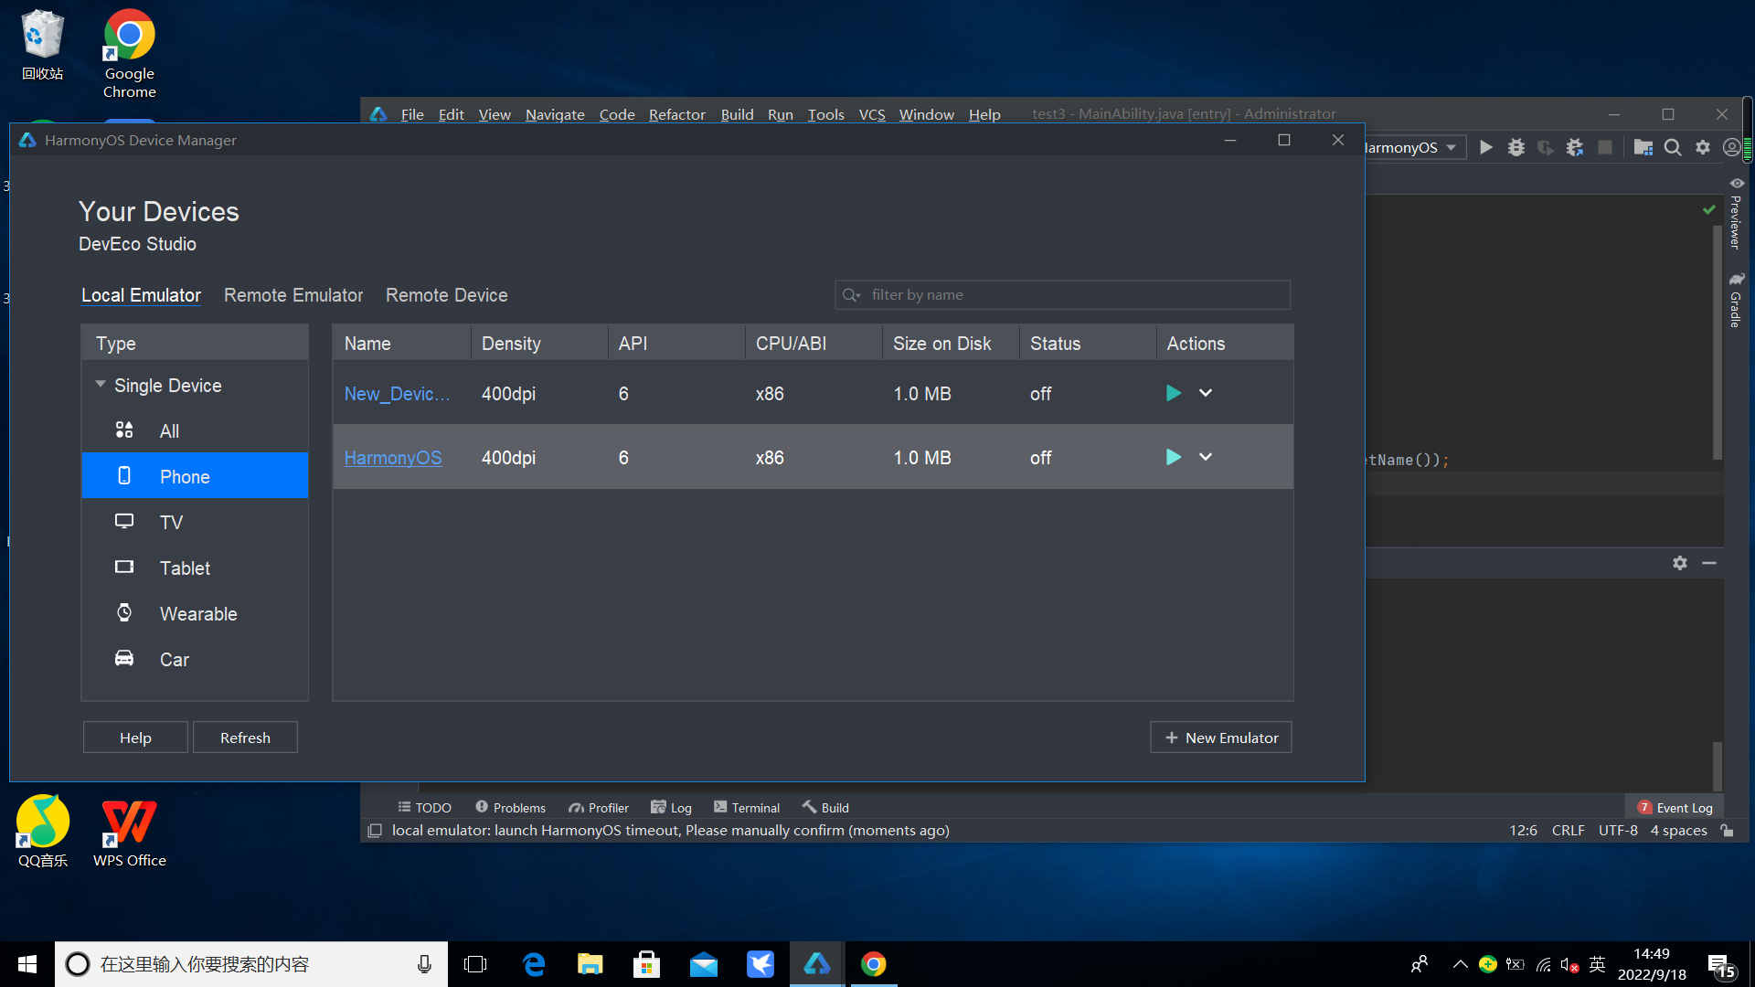Open the HarmonyOS emulator link
The image size is (1755, 987).
(393, 458)
